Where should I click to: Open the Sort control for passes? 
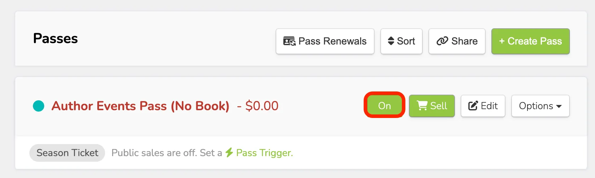402,41
